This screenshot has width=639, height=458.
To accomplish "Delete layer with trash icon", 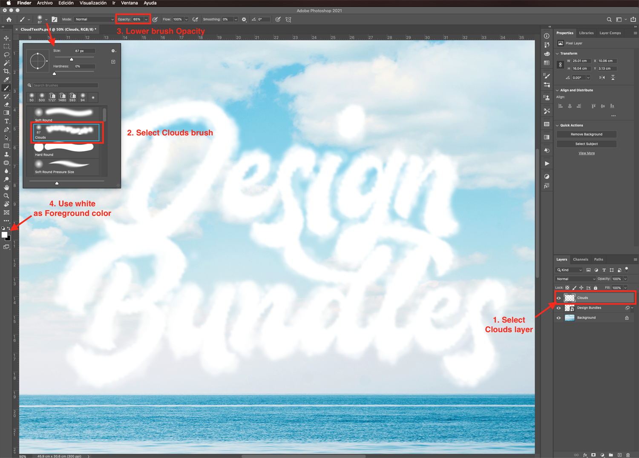I will [x=628, y=455].
